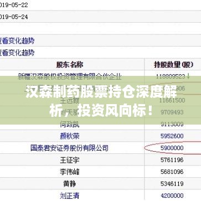The image size is (201, 201).
Task: Select 新疆汉森股权投资管理有限合伙企业 shareholder row
Action: [x=70, y=76]
